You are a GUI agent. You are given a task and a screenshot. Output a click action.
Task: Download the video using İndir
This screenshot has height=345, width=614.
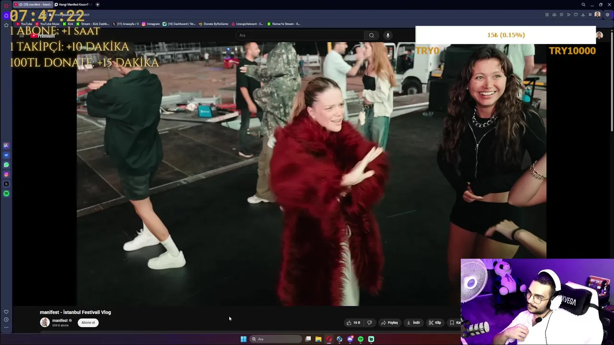pos(413,322)
